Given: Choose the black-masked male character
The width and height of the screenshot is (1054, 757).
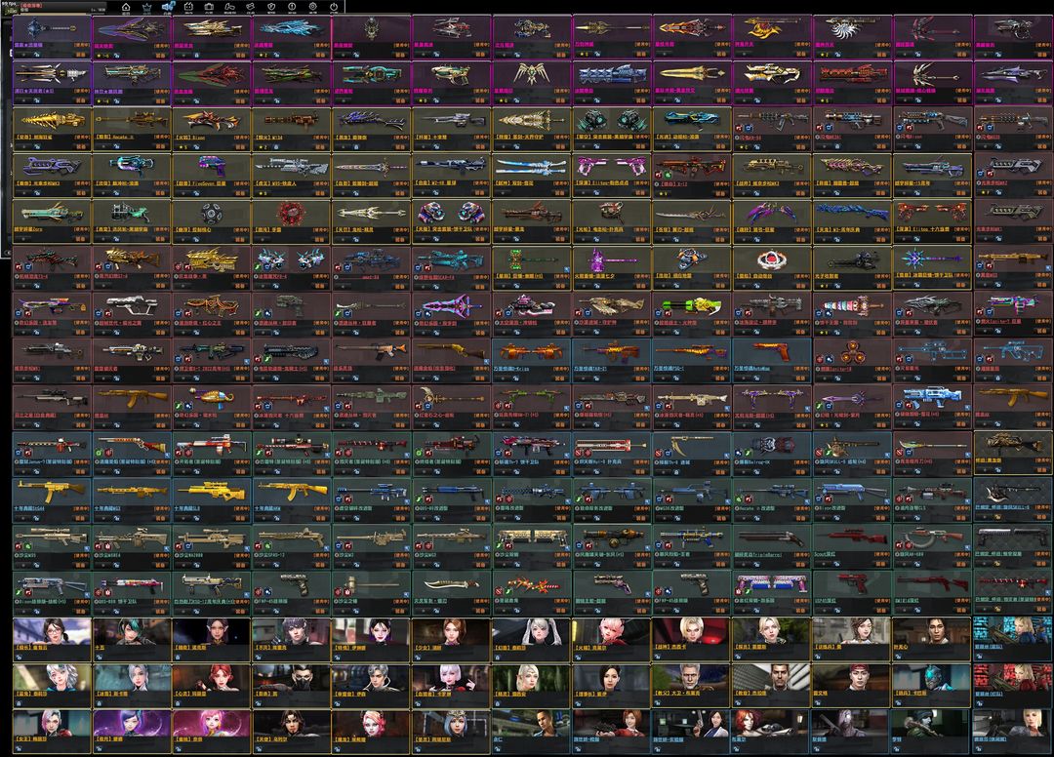Looking at the screenshot, I should (292, 686).
